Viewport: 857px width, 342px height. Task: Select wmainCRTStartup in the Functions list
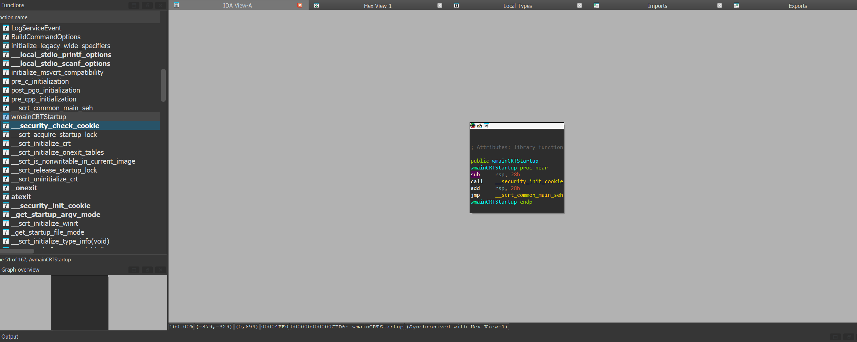(80, 117)
